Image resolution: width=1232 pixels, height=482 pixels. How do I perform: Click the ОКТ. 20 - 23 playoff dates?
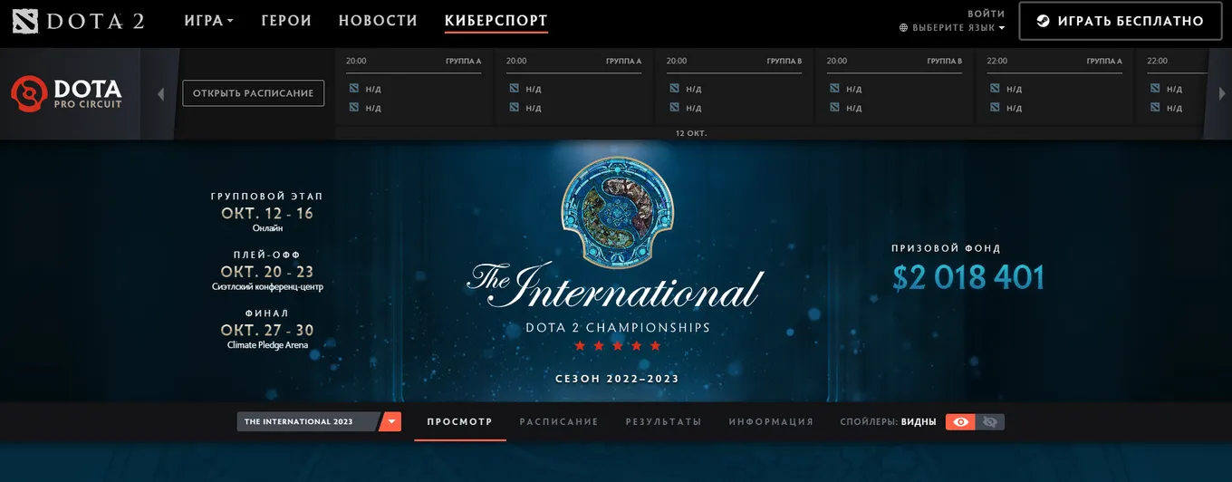267,272
